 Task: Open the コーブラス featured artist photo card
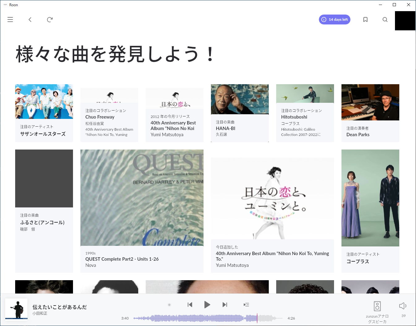[x=370, y=198]
